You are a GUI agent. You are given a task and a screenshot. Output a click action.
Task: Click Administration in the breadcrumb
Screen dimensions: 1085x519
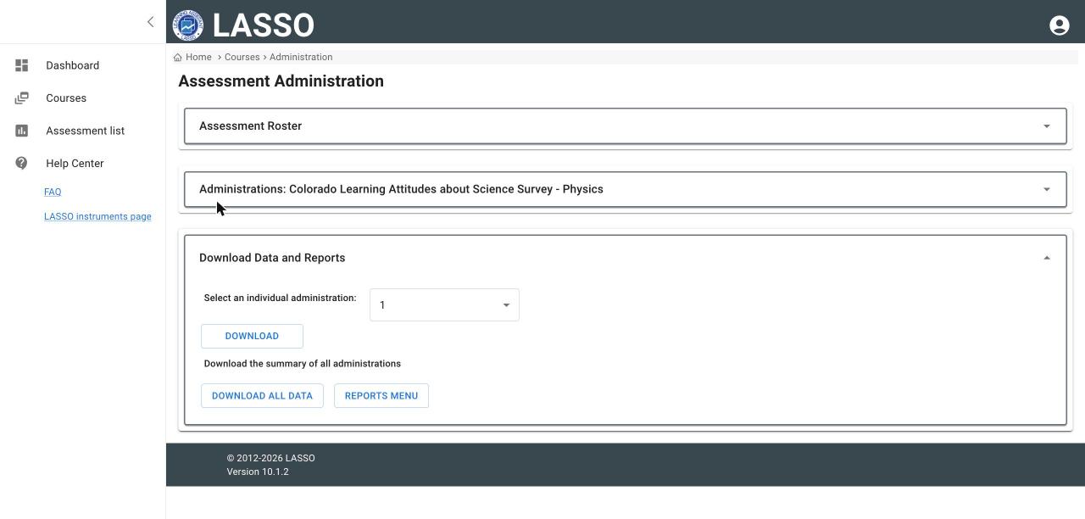(x=301, y=57)
